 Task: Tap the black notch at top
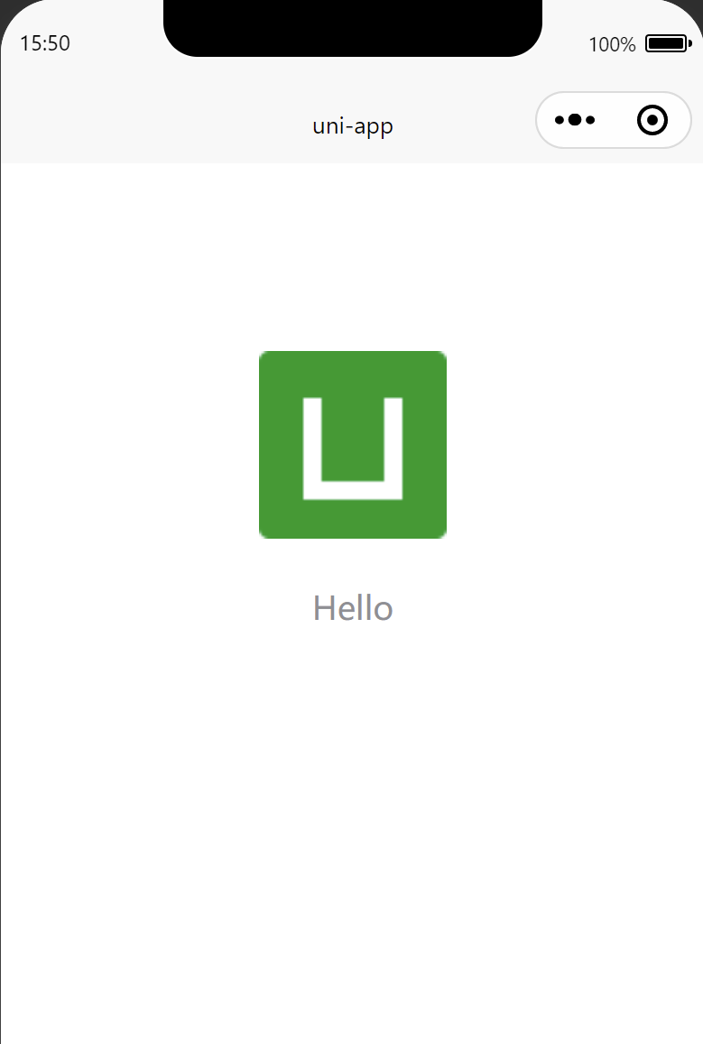tap(353, 28)
